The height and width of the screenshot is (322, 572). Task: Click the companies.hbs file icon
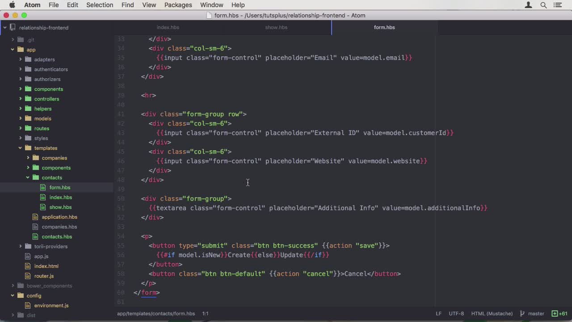click(x=36, y=227)
